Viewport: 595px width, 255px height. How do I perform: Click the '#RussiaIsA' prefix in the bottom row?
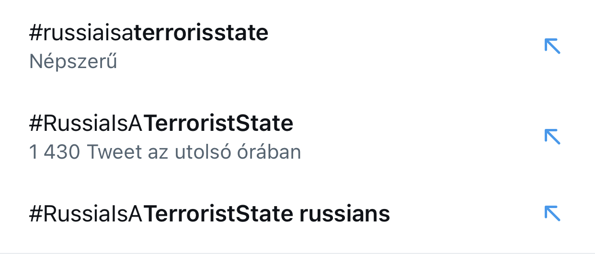pos(86,214)
